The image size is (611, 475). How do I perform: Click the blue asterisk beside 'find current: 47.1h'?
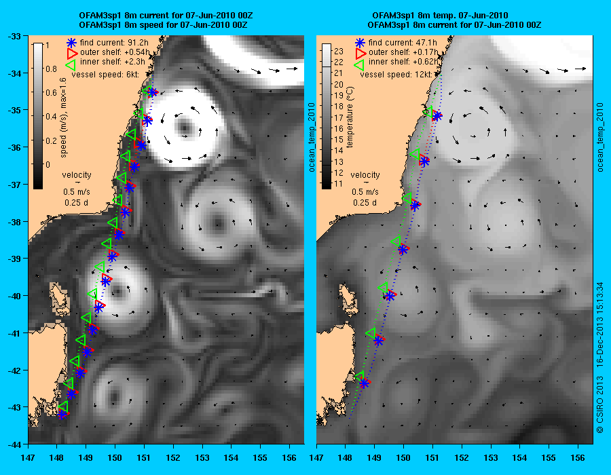(360, 43)
